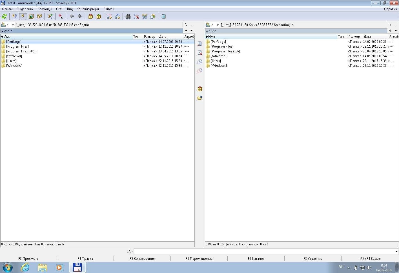Enable thumbnail view mode
The image size is (399, 273).
pyautogui.click(x=31, y=16)
